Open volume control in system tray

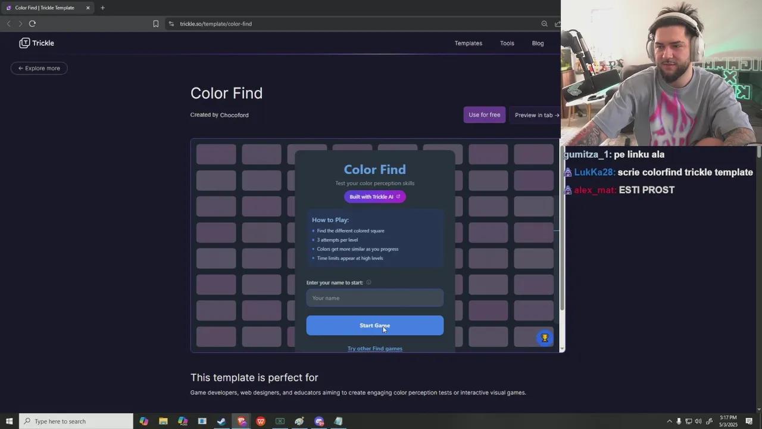click(x=698, y=421)
